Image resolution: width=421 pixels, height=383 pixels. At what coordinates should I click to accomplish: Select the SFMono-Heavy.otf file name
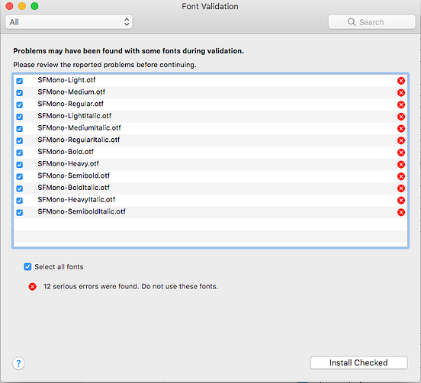tap(68, 163)
